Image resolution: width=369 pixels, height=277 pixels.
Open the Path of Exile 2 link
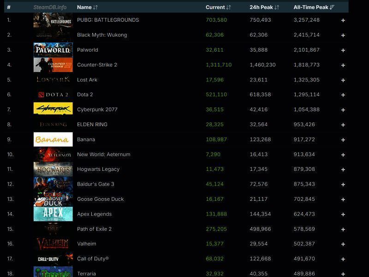tap(94, 229)
